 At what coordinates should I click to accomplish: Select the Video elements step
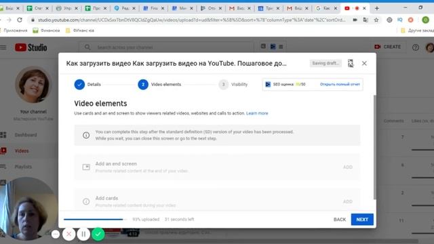tap(159, 84)
